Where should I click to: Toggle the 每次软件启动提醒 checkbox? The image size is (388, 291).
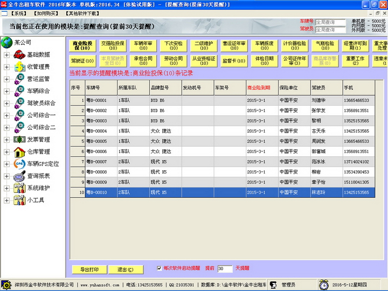159,268
